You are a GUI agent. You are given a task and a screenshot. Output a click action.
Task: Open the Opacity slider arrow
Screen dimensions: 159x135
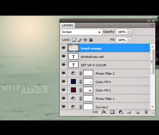[129, 32]
